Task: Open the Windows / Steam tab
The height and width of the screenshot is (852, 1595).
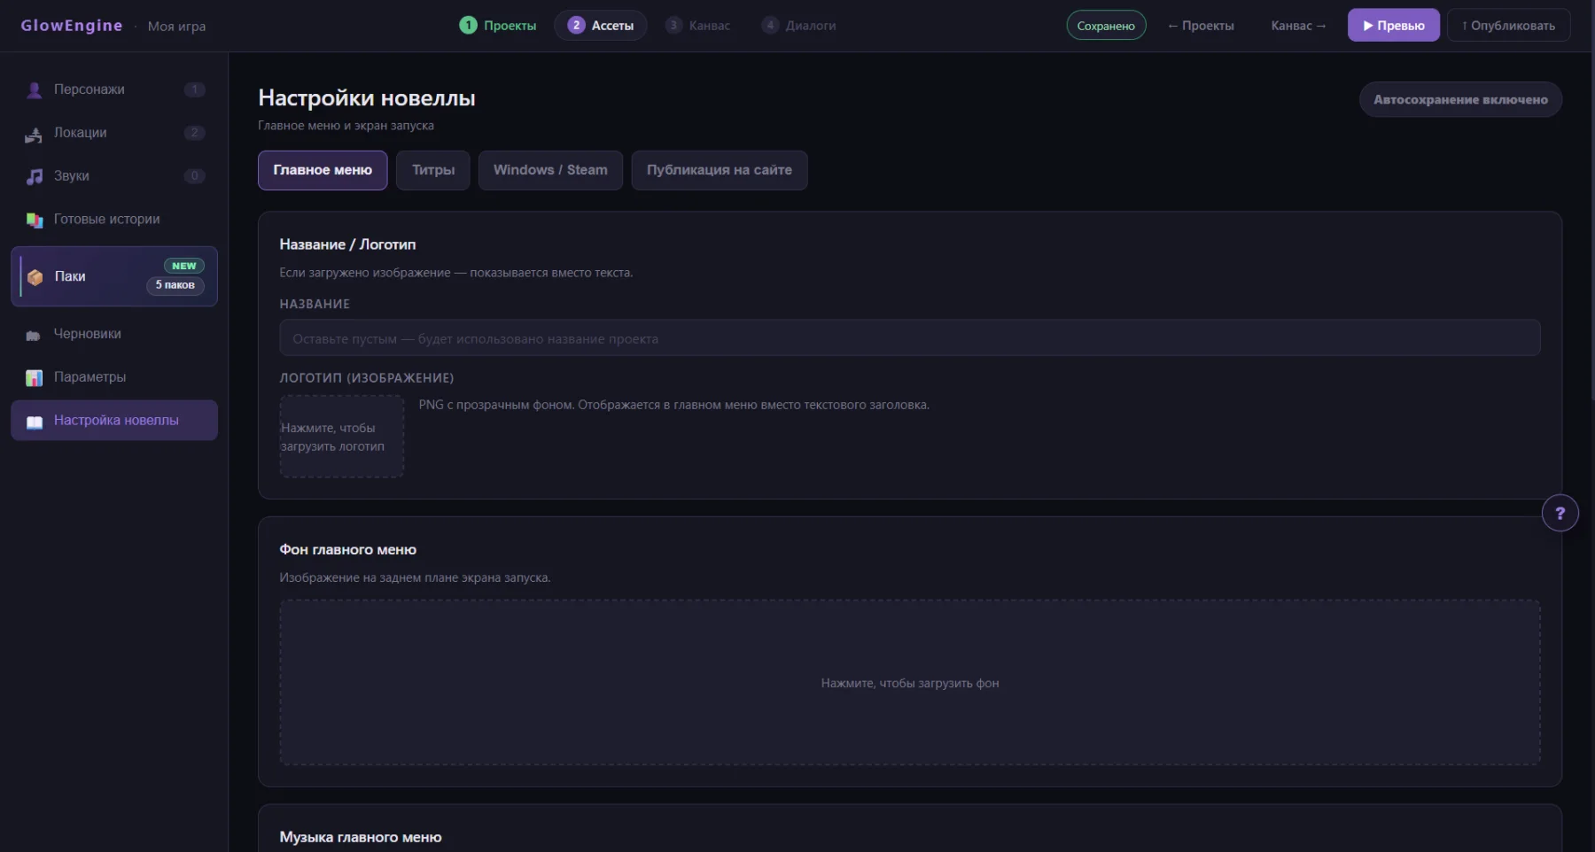Action: (550, 170)
